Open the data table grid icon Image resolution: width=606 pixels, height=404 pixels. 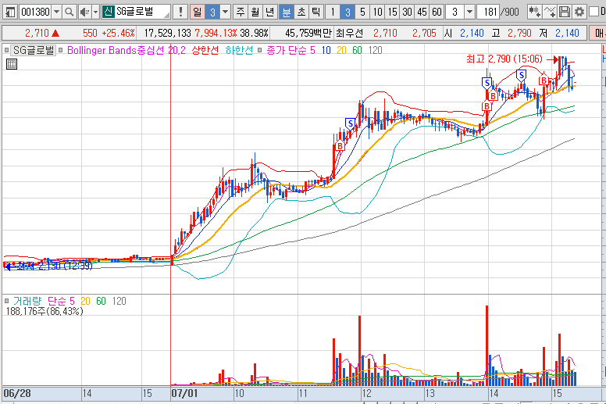[12, 64]
